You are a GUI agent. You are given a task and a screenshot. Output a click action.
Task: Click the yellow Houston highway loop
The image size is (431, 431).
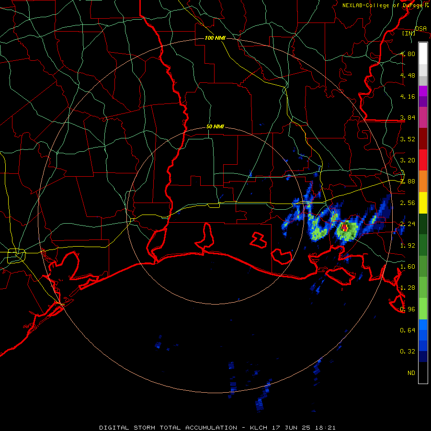(x=16, y=256)
